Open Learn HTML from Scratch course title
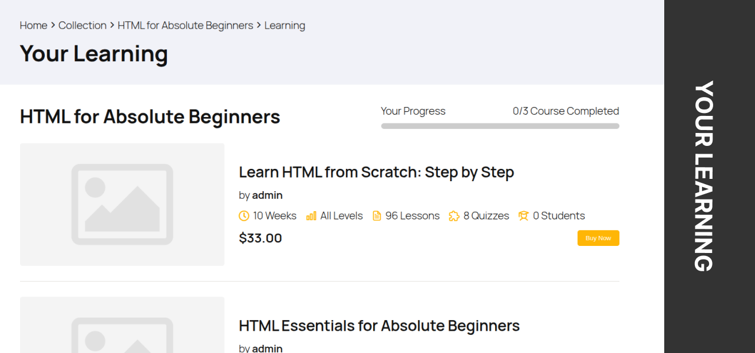Viewport: 755px width, 353px height. [x=376, y=172]
